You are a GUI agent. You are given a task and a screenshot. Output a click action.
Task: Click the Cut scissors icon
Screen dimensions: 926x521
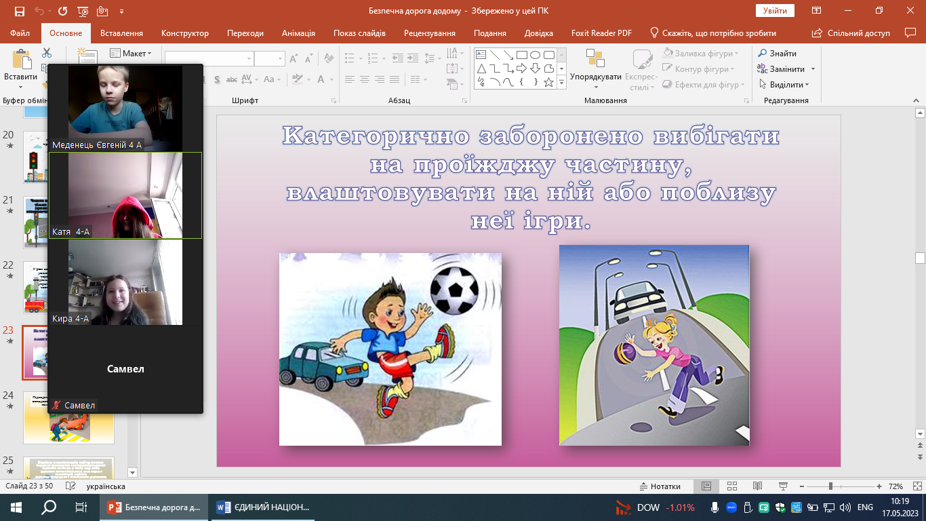pyautogui.click(x=47, y=53)
